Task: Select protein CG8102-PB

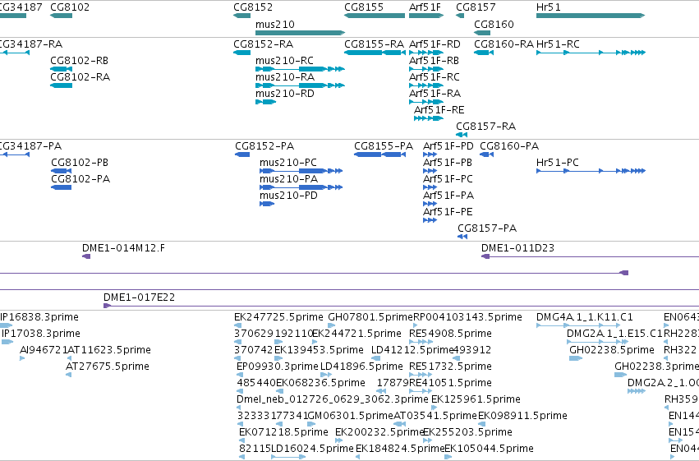Action: (x=80, y=163)
